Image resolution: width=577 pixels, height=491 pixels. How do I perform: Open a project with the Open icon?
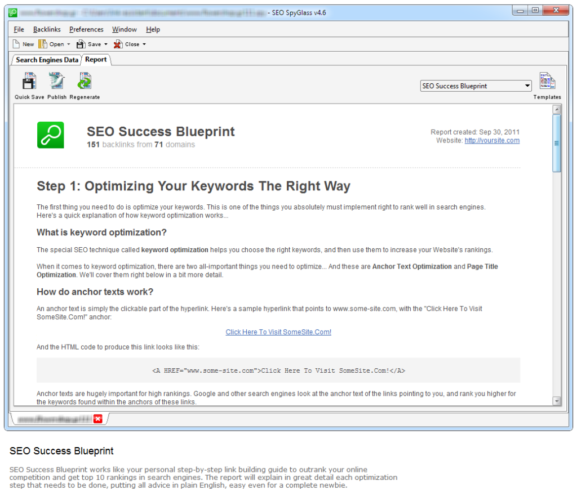tap(43, 44)
